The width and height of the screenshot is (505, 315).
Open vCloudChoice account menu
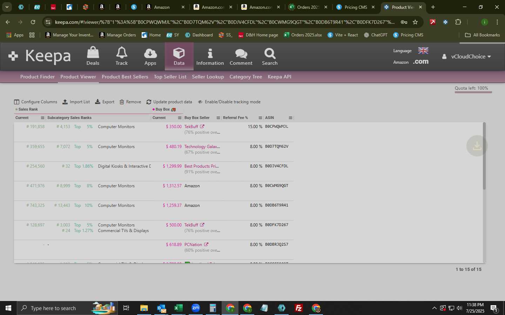pyautogui.click(x=467, y=56)
